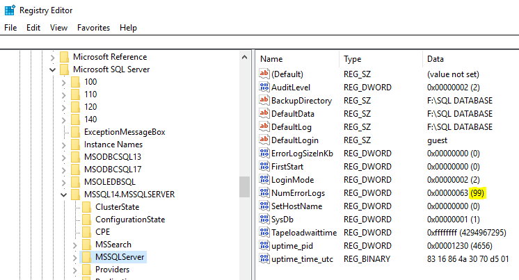
Task: Click the DWORD icon next to NumErrorLogs
Action: (264, 192)
